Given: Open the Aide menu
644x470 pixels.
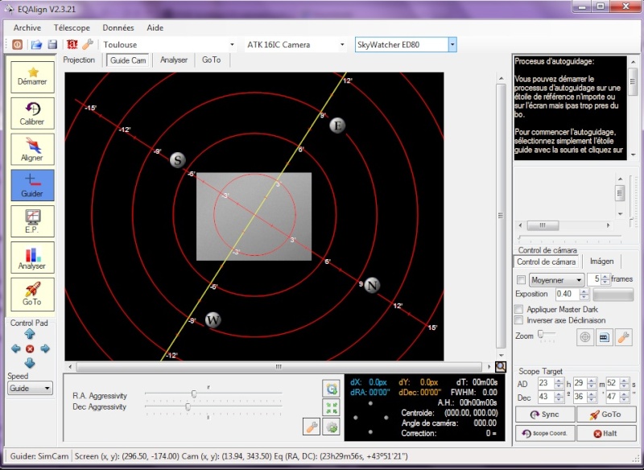Looking at the screenshot, I should tap(155, 28).
